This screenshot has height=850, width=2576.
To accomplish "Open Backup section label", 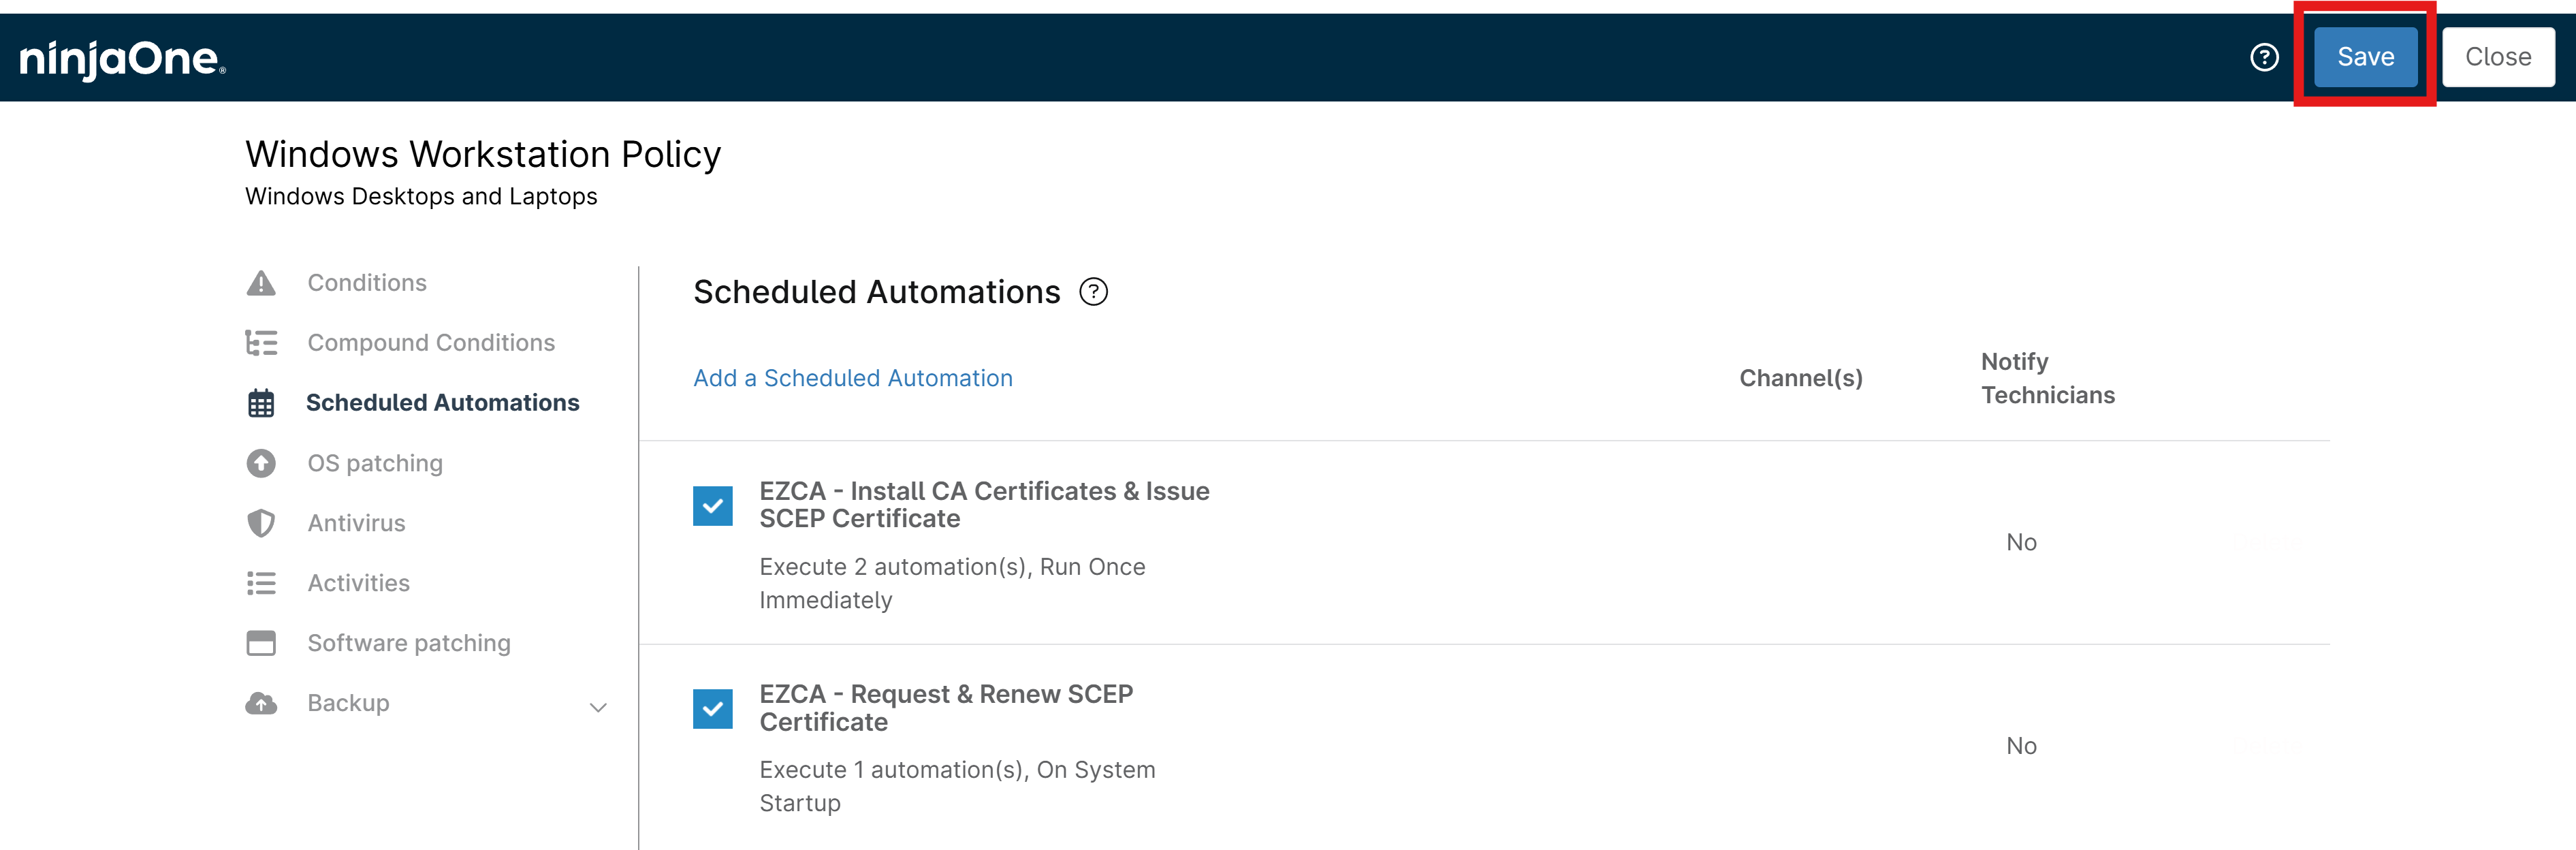I will [x=348, y=703].
